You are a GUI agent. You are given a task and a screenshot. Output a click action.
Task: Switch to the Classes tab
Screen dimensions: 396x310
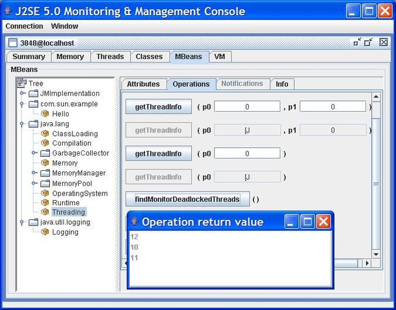149,57
